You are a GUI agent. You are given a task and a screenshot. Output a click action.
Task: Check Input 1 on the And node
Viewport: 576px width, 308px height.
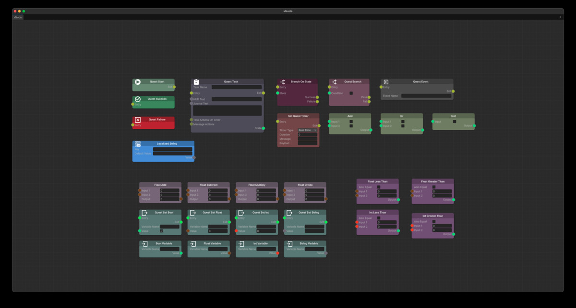pyautogui.click(x=351, y=122)
